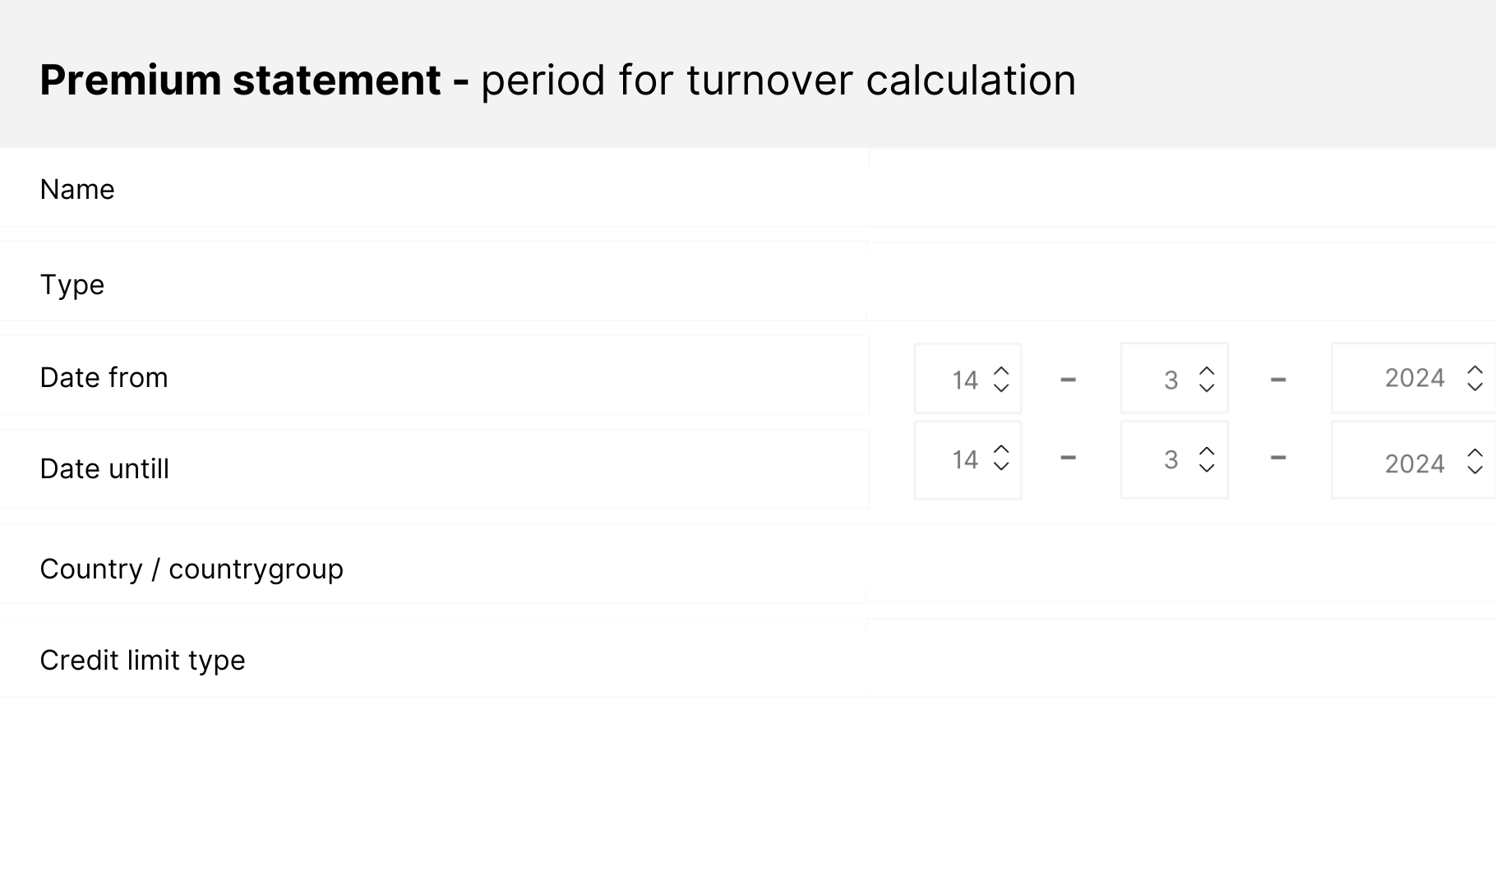Click the Date untill month field
The image size is (1496, 894).
click(1165, 459)
